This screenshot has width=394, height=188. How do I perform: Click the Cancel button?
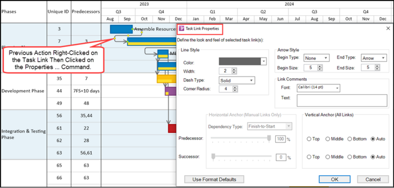[373, 179]
